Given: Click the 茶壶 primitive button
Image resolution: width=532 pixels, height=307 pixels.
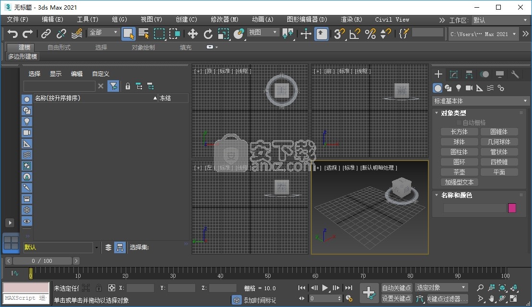Looking at the screenshot, I should click(x=459, y=172).
